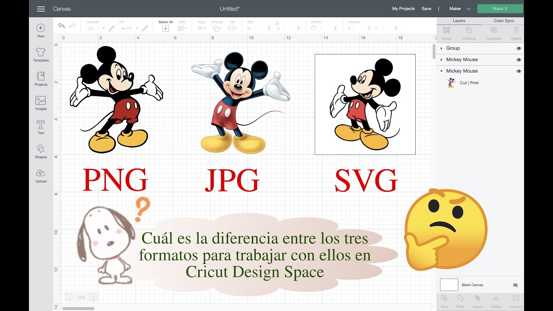The height and width of the screenshot is (311, 553).
Task: Click the Make It button
Action: (x=500, y=9)
